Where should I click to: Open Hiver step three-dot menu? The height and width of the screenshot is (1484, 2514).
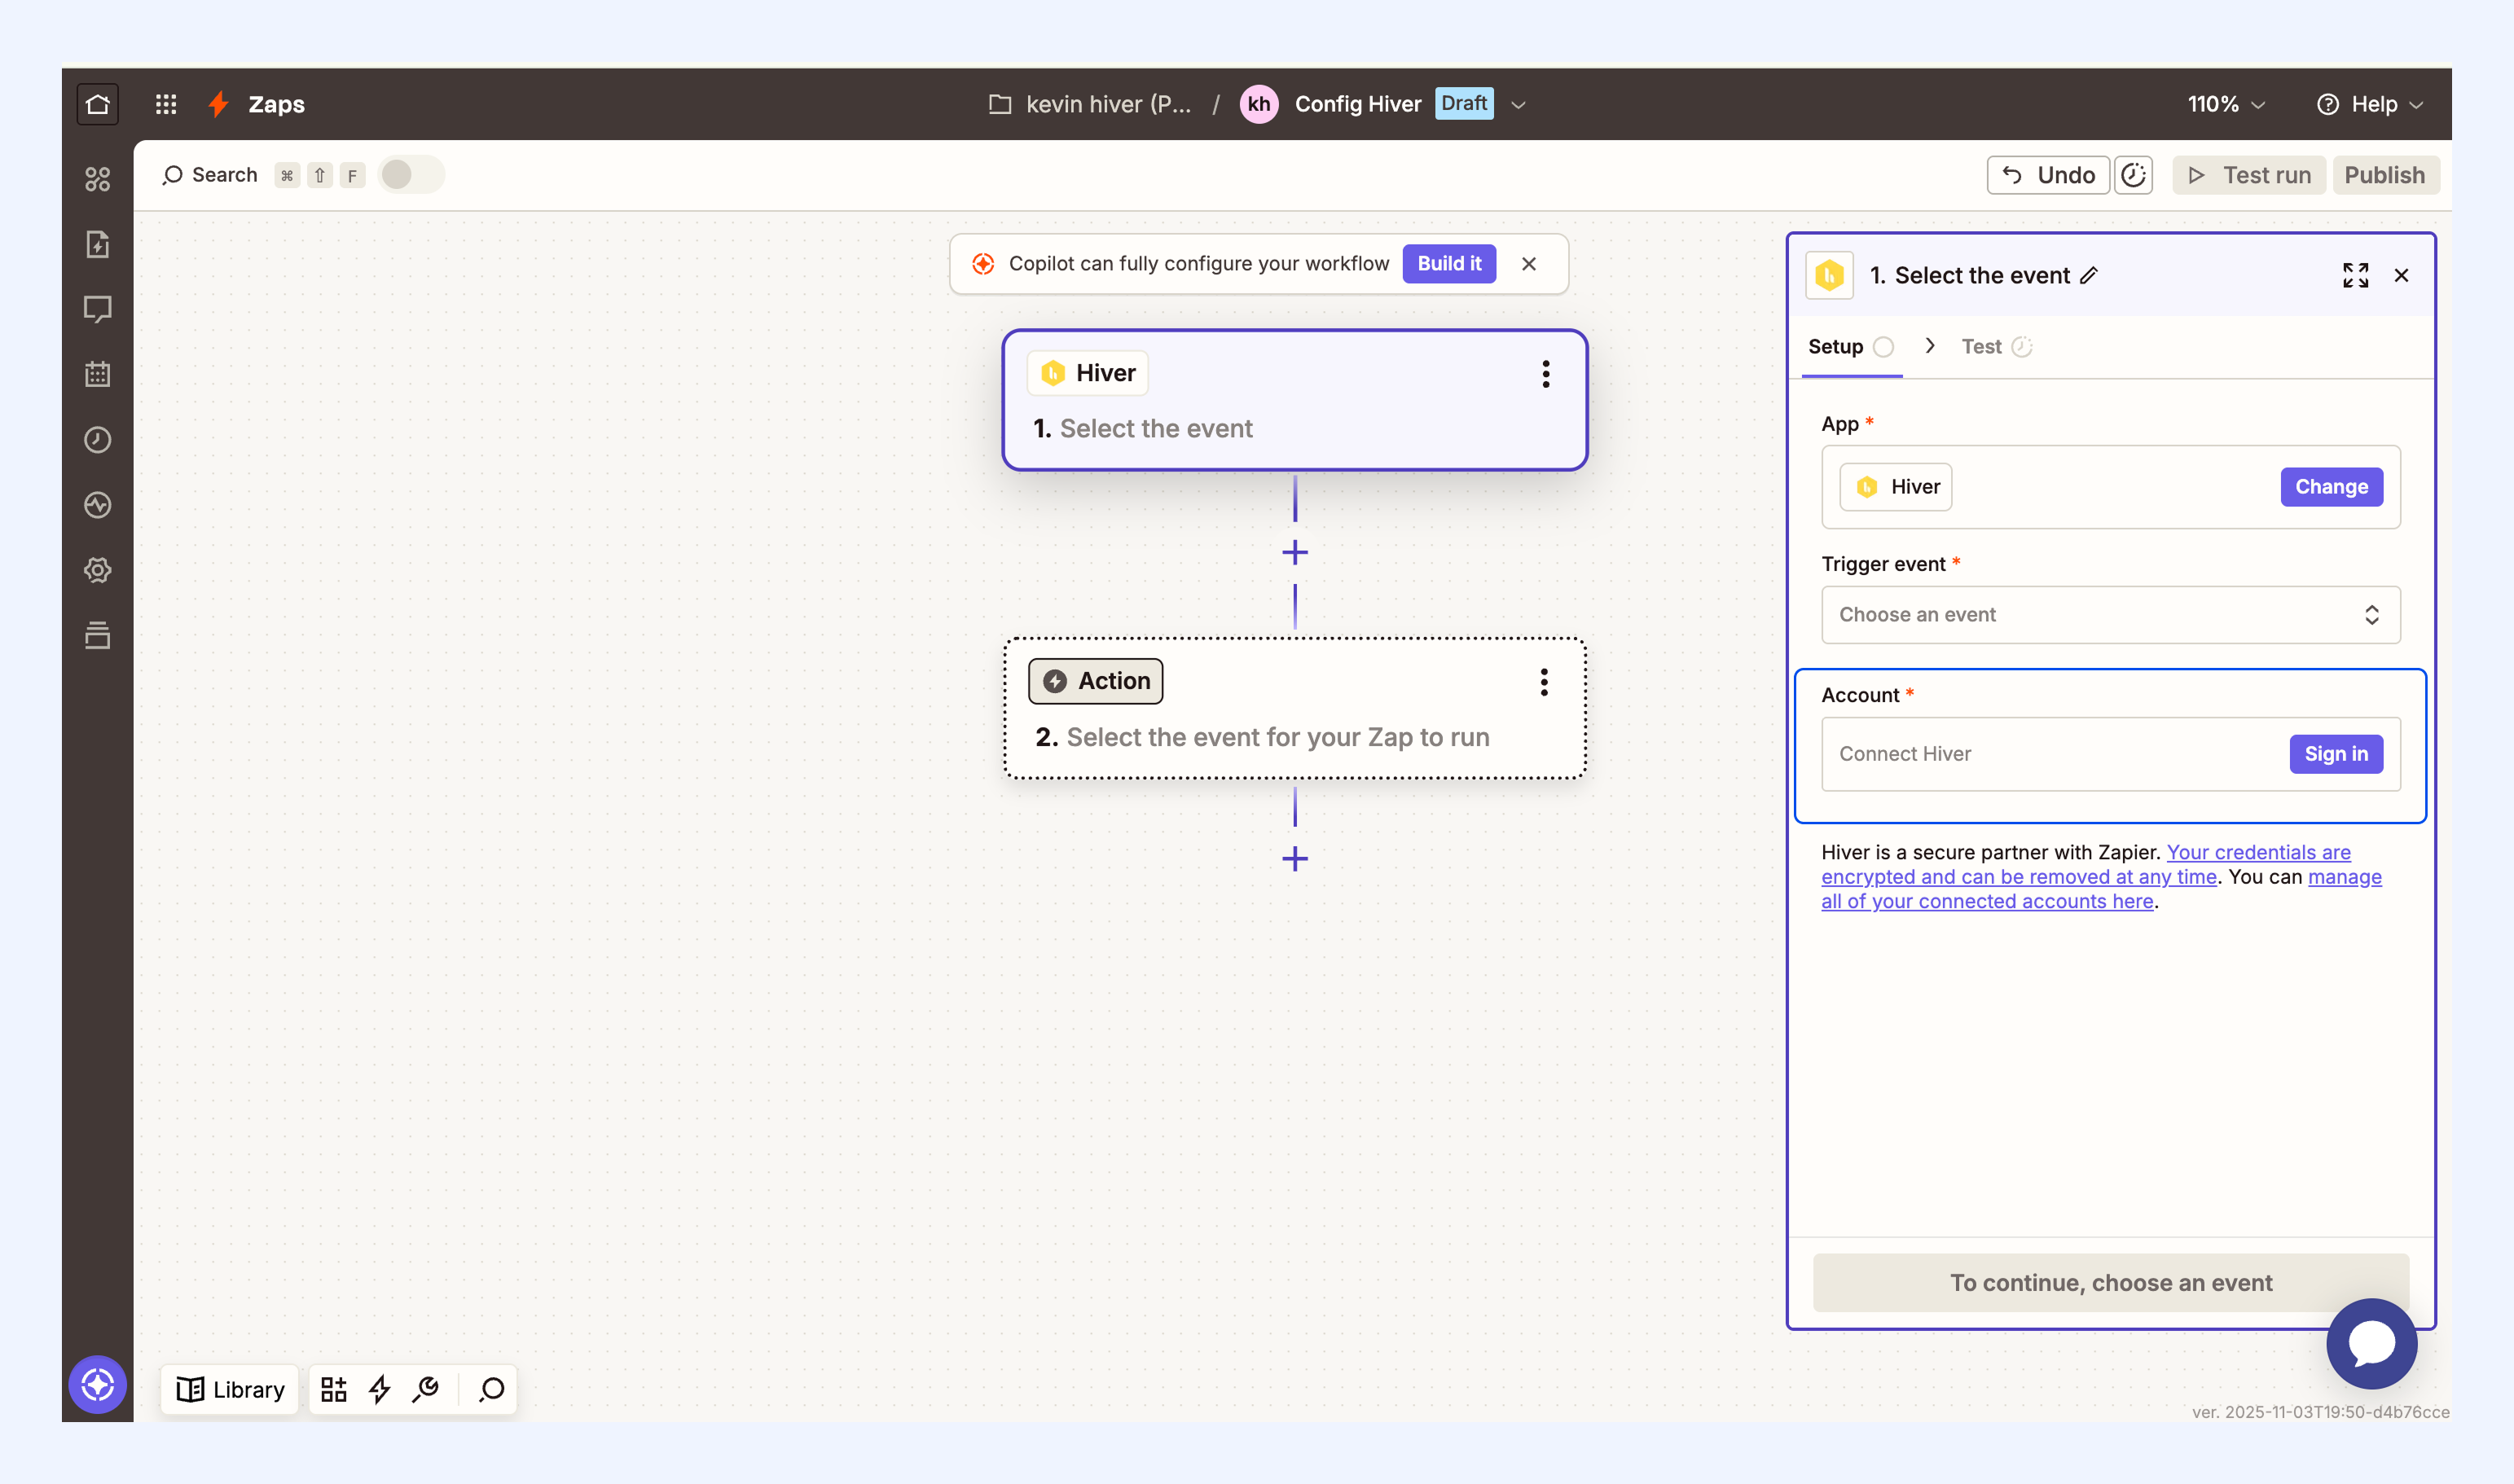(1546, 374)
